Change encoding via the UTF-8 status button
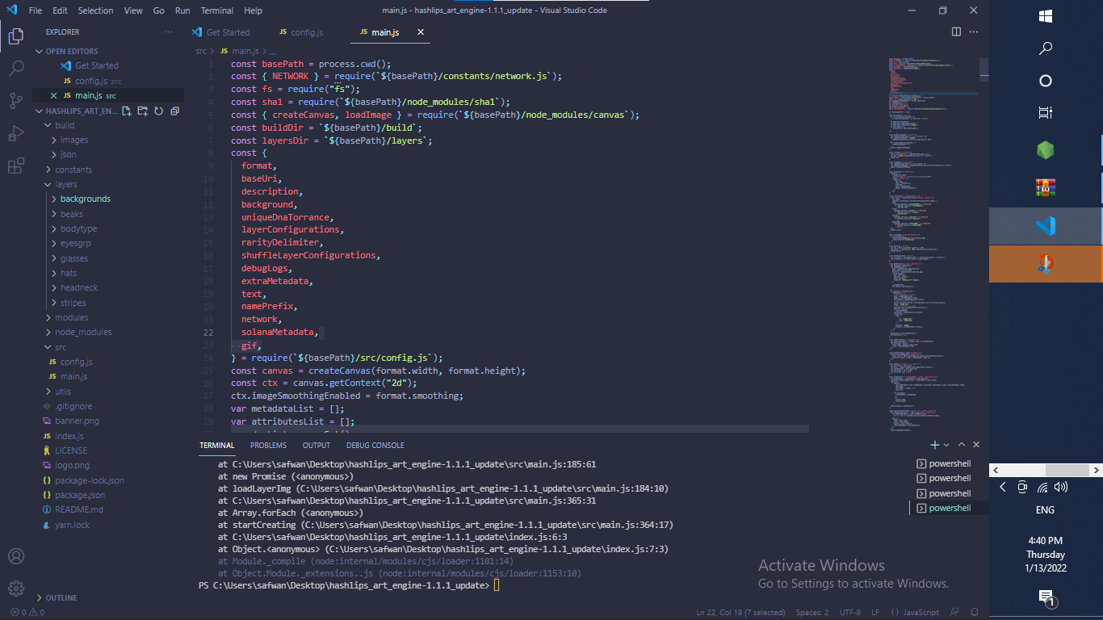The width and height of the screenshot is (1103, 620). pos(852,612)
